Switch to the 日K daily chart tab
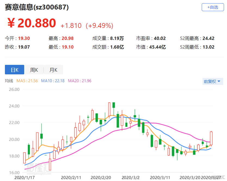Image resolution: width=227 pixels, height=181 pixels. [x=14, y=70]
